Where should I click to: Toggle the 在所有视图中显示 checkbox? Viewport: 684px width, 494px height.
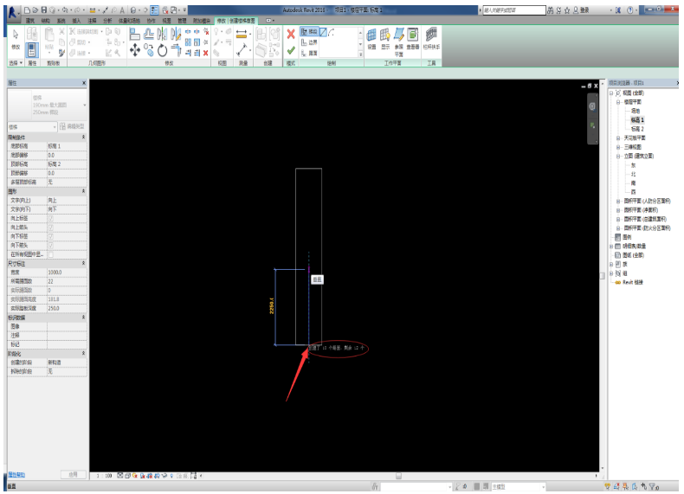tap(51, 254)
